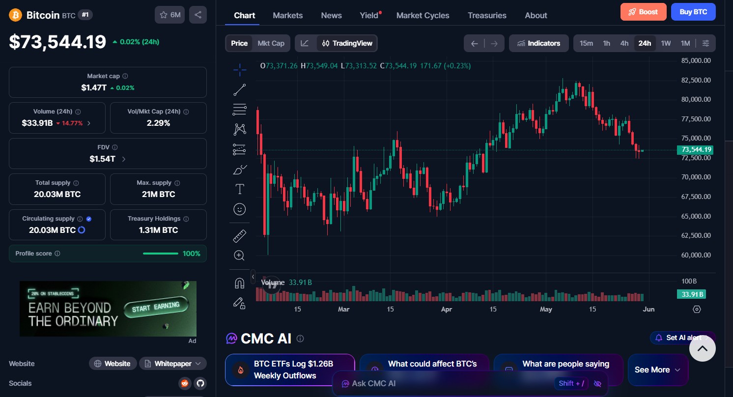Click the Treasury Holdings info icon
Viewport: 733px width, 397px height.
186,219
